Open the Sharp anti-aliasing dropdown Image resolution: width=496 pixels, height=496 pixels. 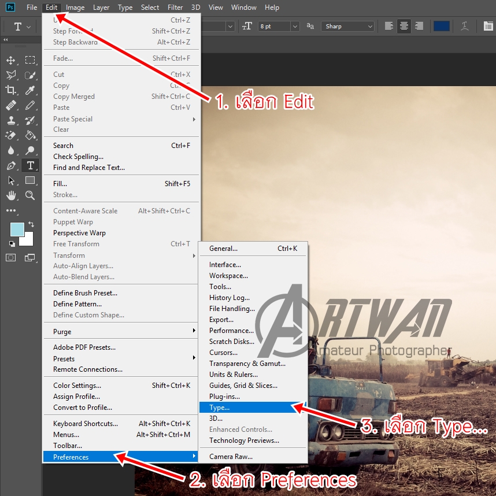click(x=347, y=26)
